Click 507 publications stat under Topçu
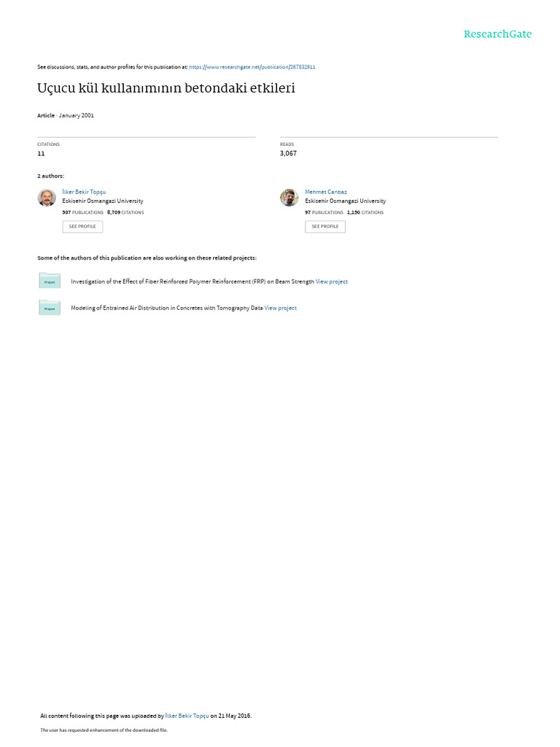Viewport: 560px width, 747px height. click(x=83, y=212)
